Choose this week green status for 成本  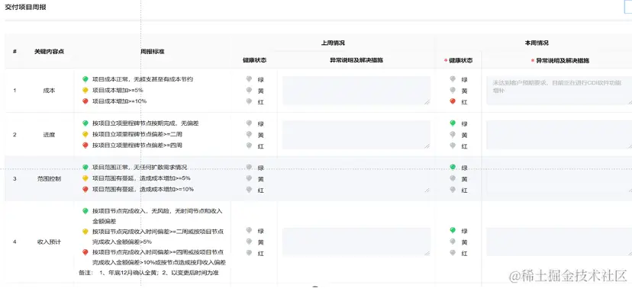pos(453,79)
